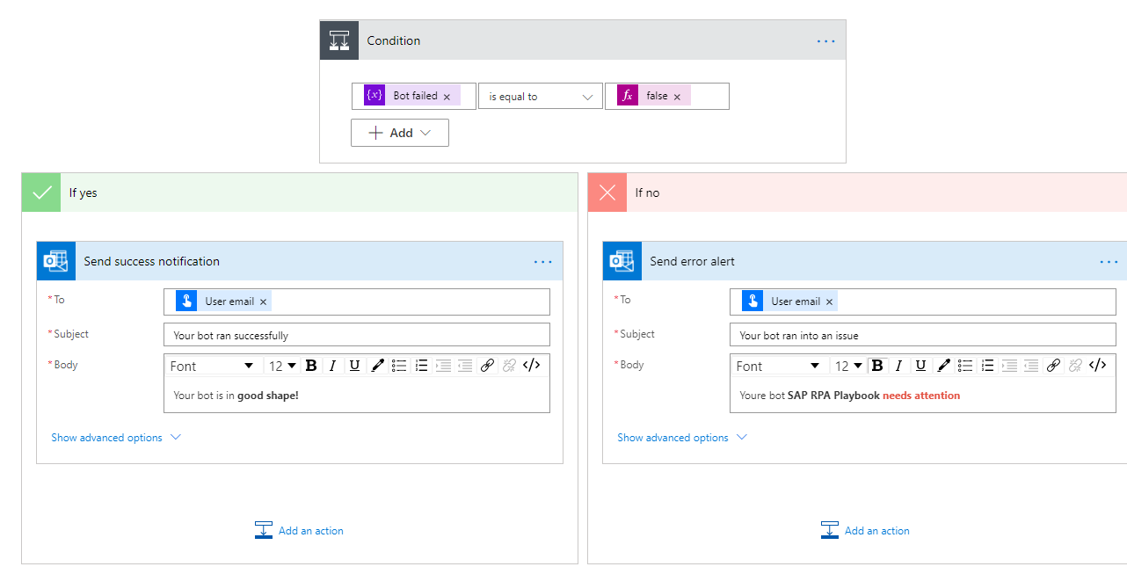Toggle code view in success notification body
Screen dimensions: 1127x574
click(x=531, y=366)
